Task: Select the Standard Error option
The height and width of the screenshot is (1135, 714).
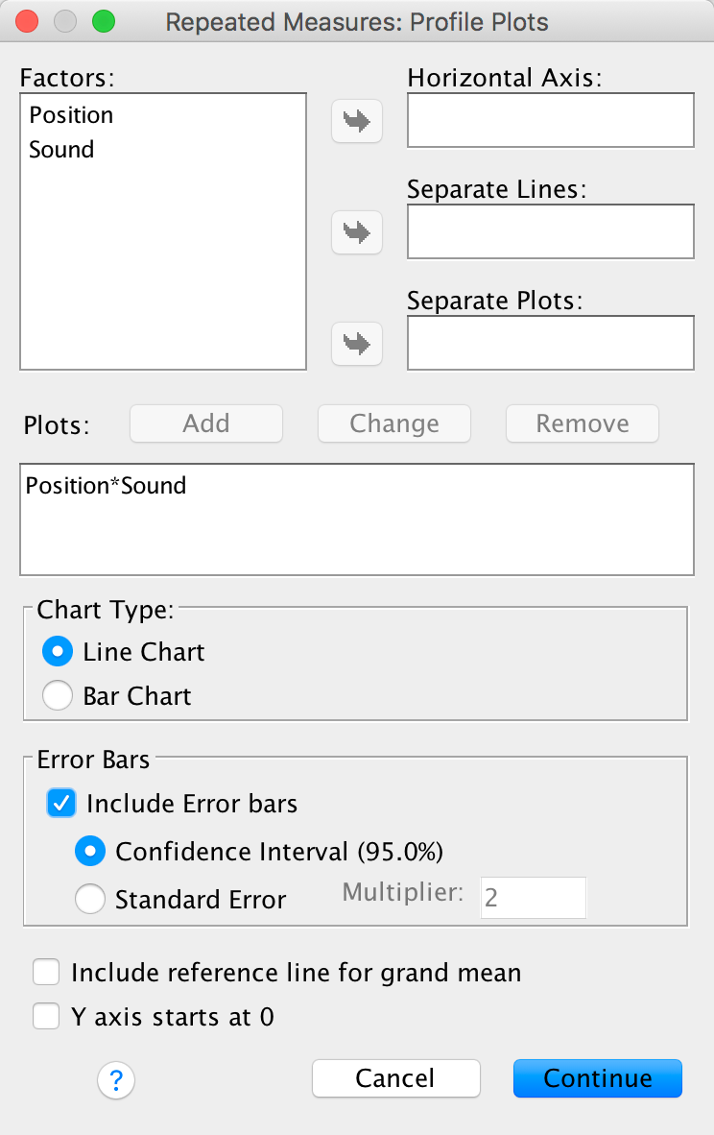Action: click(x=91, y=899)
